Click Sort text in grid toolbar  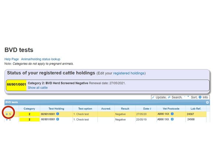[x=194, y=97]
